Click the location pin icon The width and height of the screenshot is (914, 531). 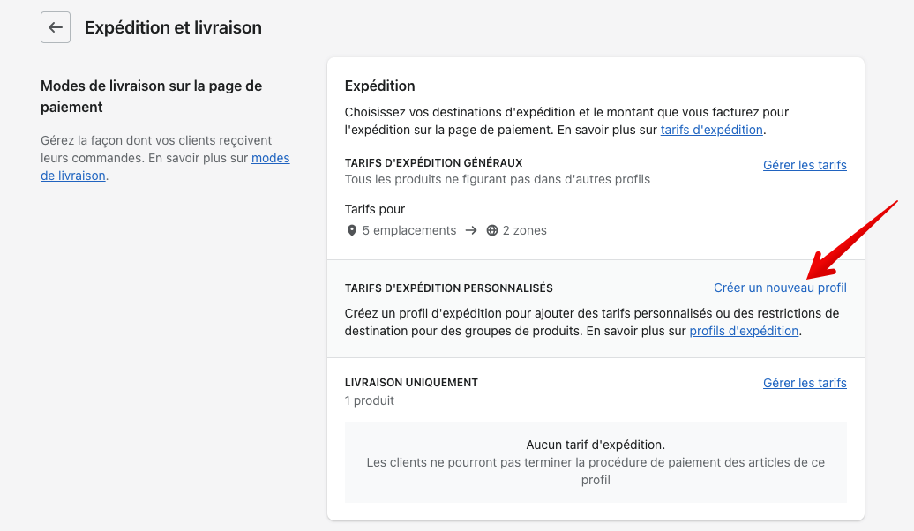353,230
